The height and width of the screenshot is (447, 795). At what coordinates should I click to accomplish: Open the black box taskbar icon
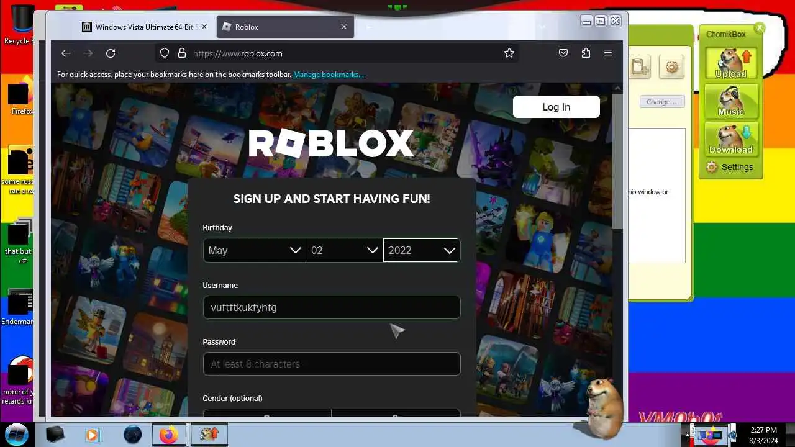(x=55, y=435)
